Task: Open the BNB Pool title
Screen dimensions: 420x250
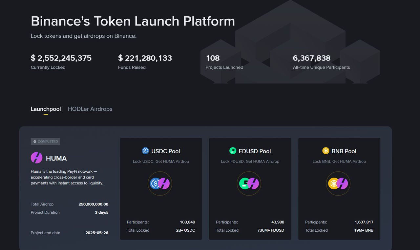Action: tap(344, 151)
